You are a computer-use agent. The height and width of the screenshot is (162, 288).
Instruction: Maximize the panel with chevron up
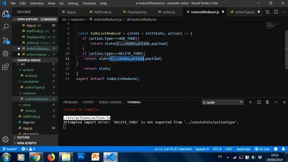[276, 102]
